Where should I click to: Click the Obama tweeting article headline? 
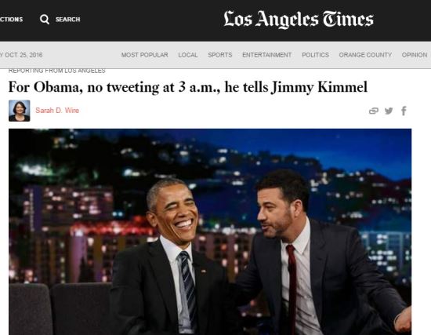tap(188, 87)
